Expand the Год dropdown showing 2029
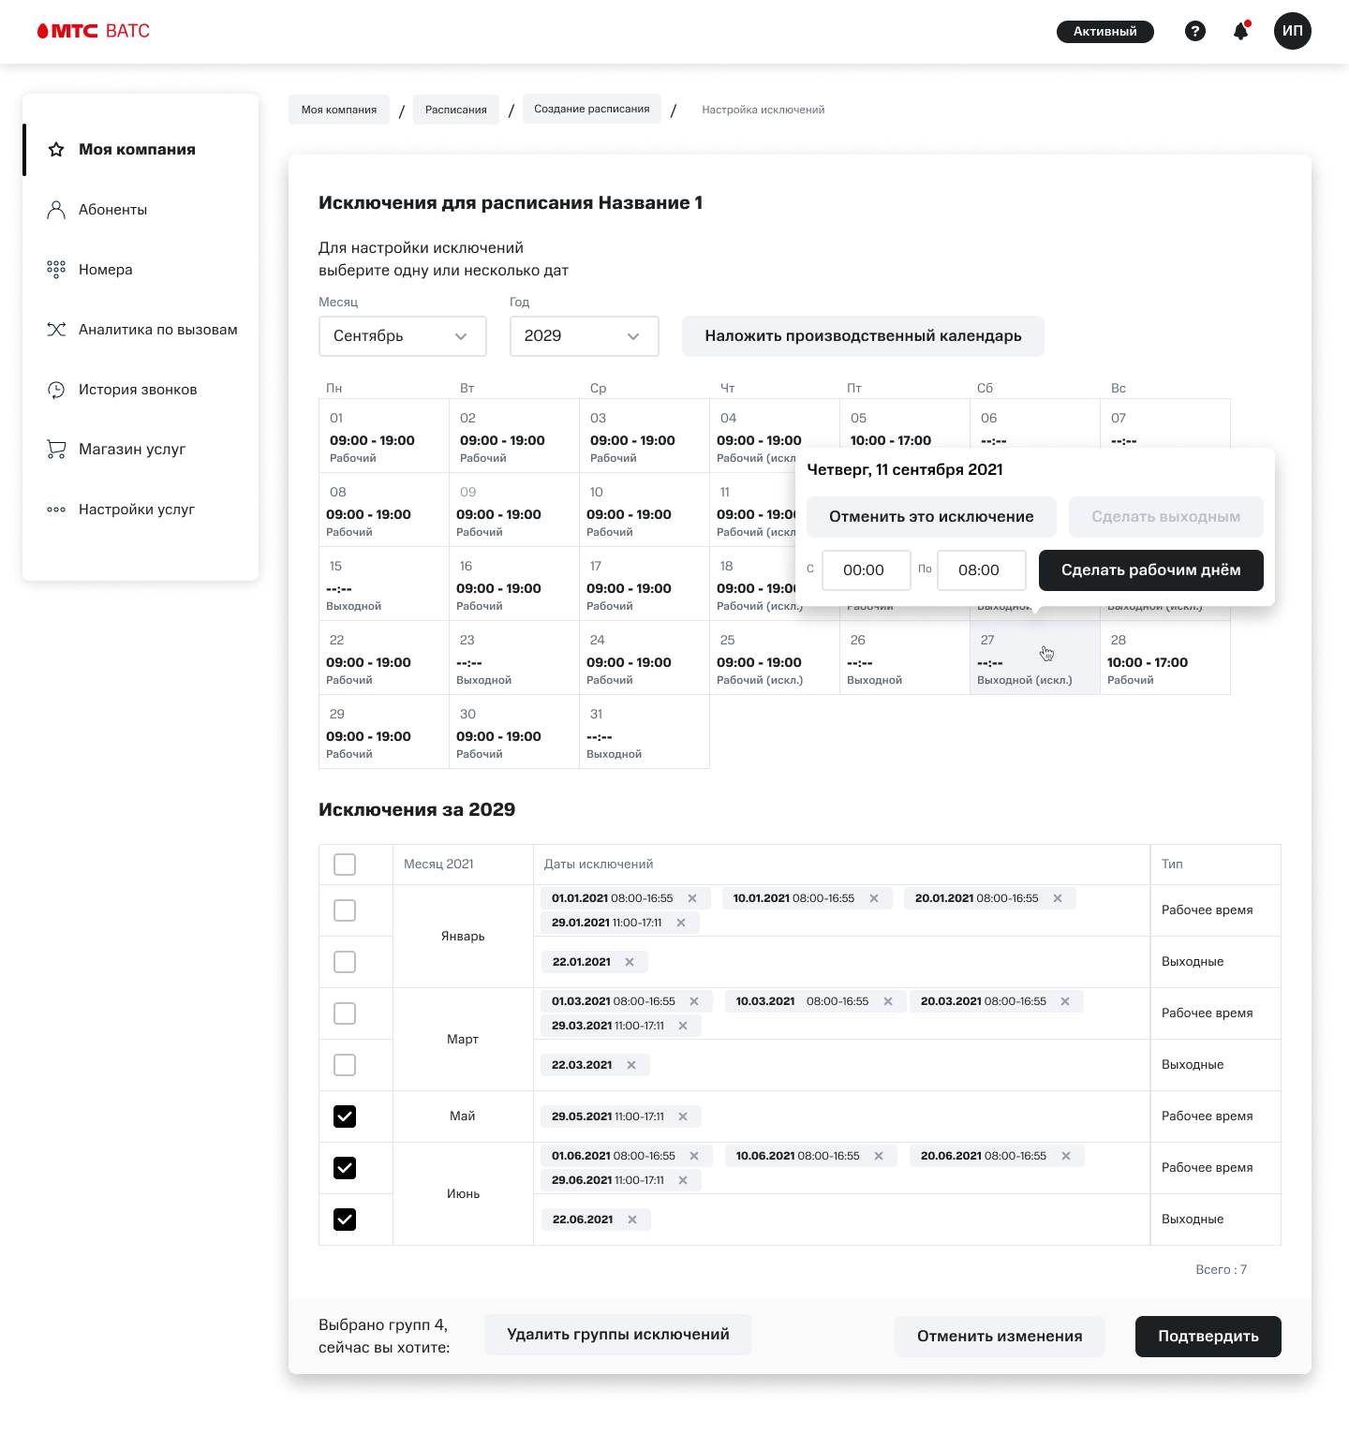 [x=584, y=335]
